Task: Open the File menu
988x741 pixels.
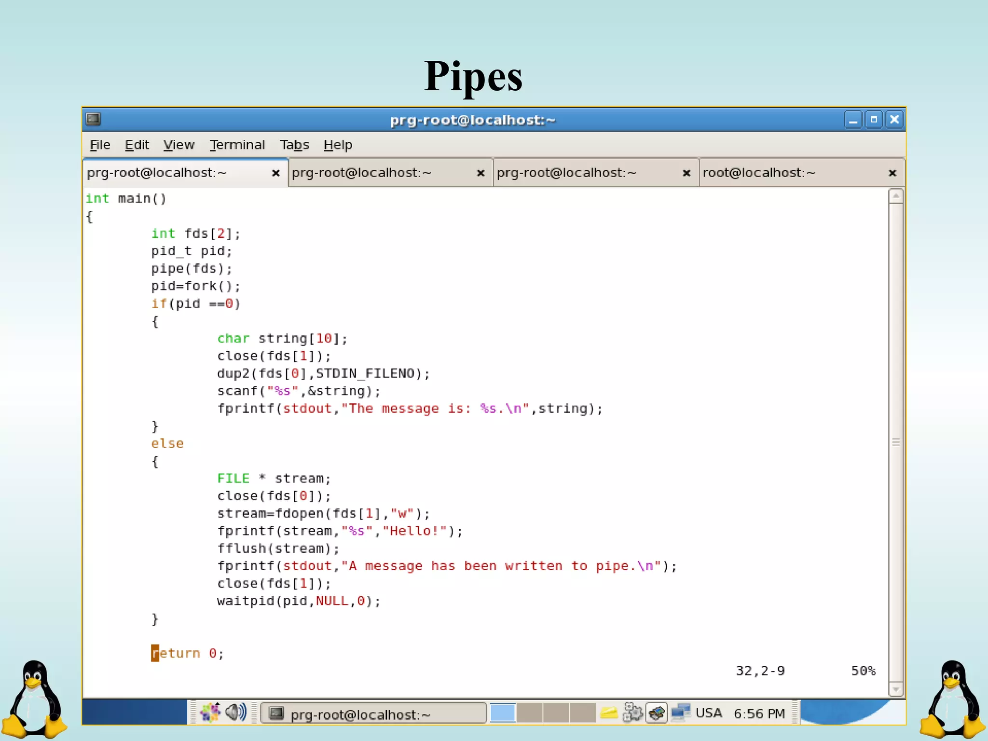Action: point(100,145)
